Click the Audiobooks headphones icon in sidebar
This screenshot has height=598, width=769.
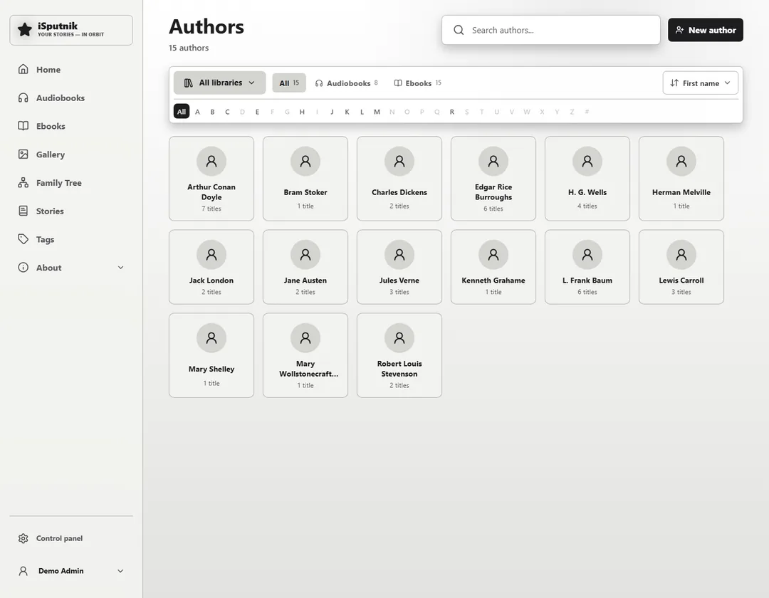[23, 98]
